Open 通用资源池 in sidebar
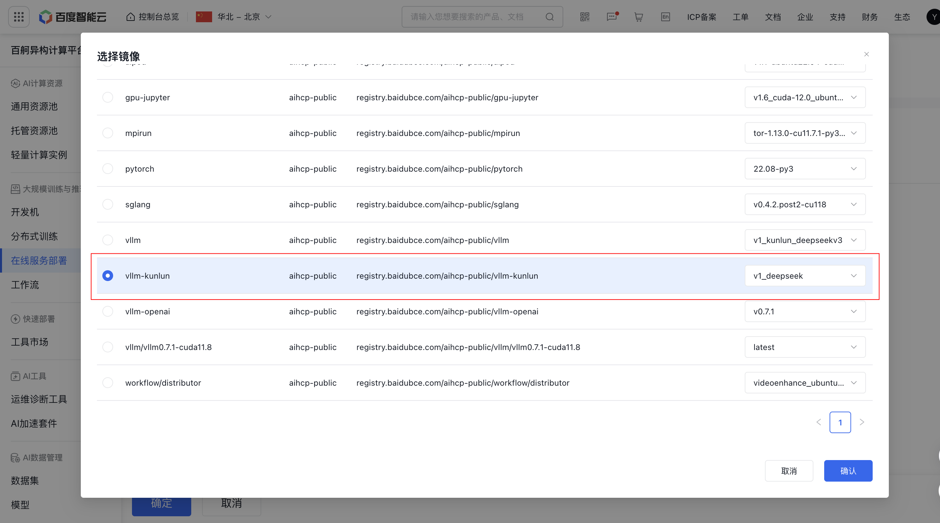Image resolution: width=940 pixels, height=523 pixels. point(34,106)
